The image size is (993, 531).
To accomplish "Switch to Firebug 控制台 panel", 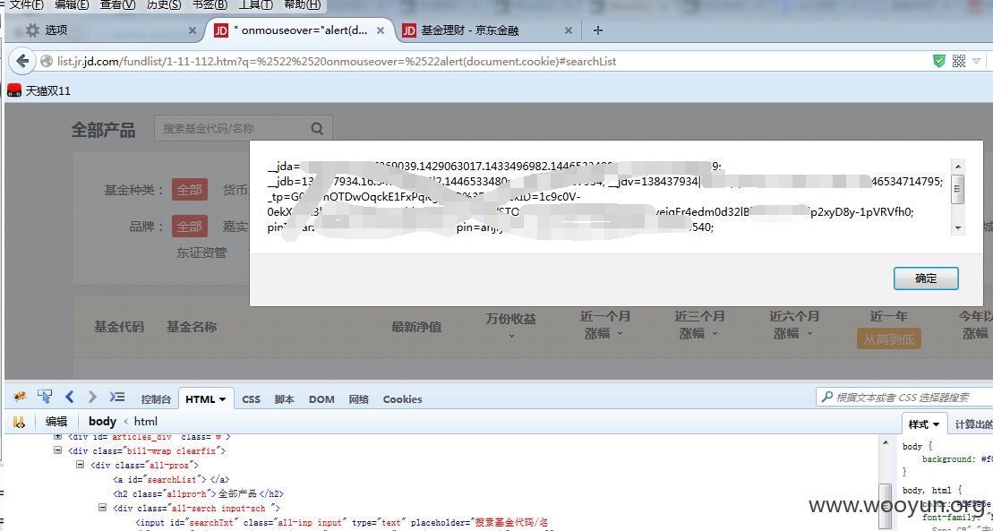I will click(157, 399).
